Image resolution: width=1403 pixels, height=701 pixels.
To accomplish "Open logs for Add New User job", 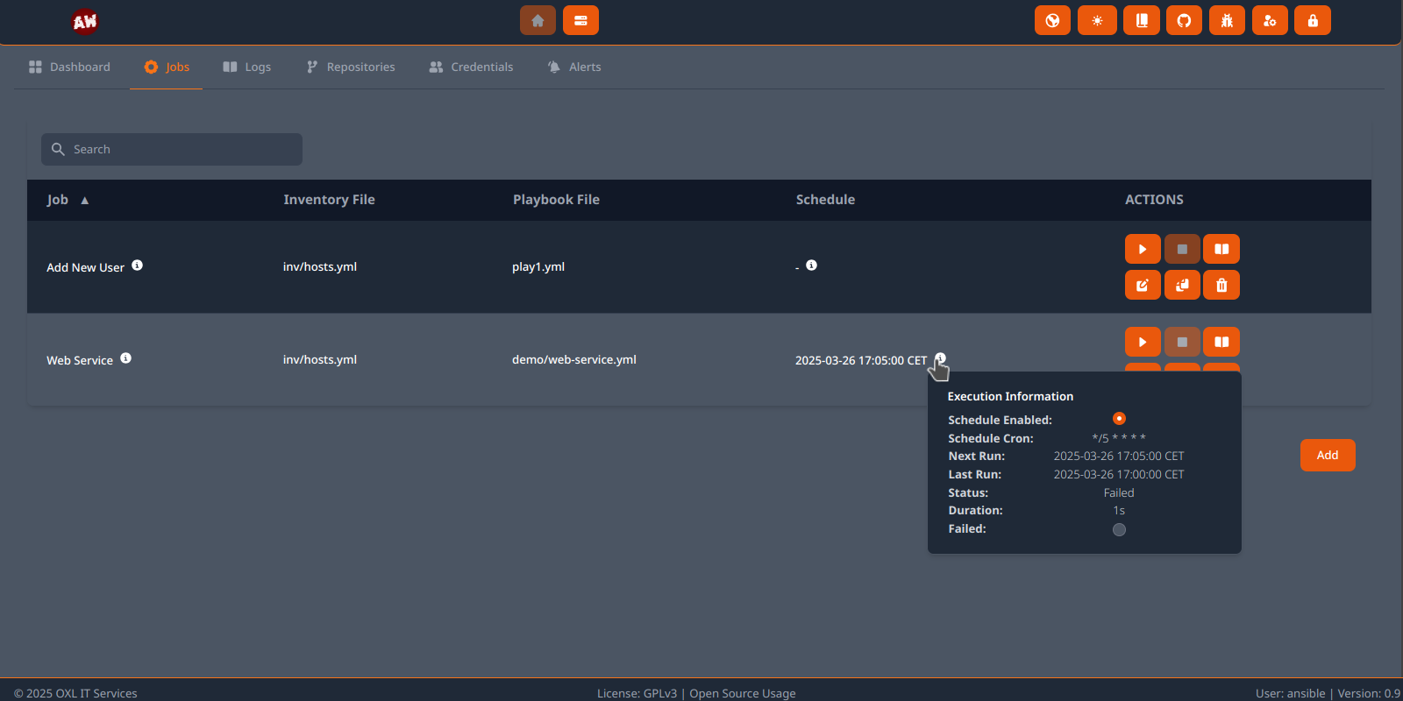I will (x=1221, y=250).
